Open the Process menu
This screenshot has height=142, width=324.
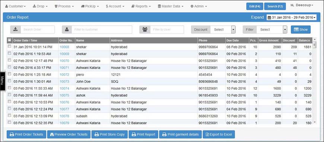(x=64, y=6)
